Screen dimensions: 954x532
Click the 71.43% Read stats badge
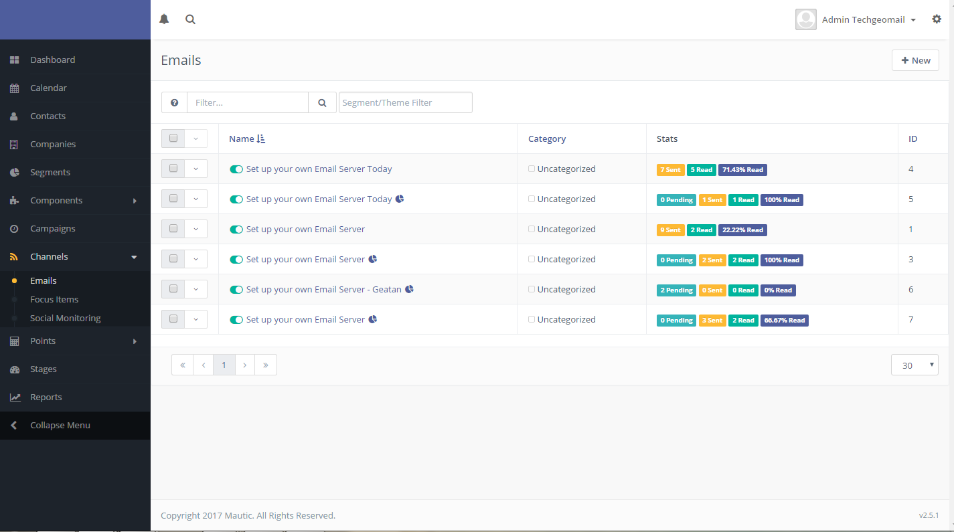[742, 170]
